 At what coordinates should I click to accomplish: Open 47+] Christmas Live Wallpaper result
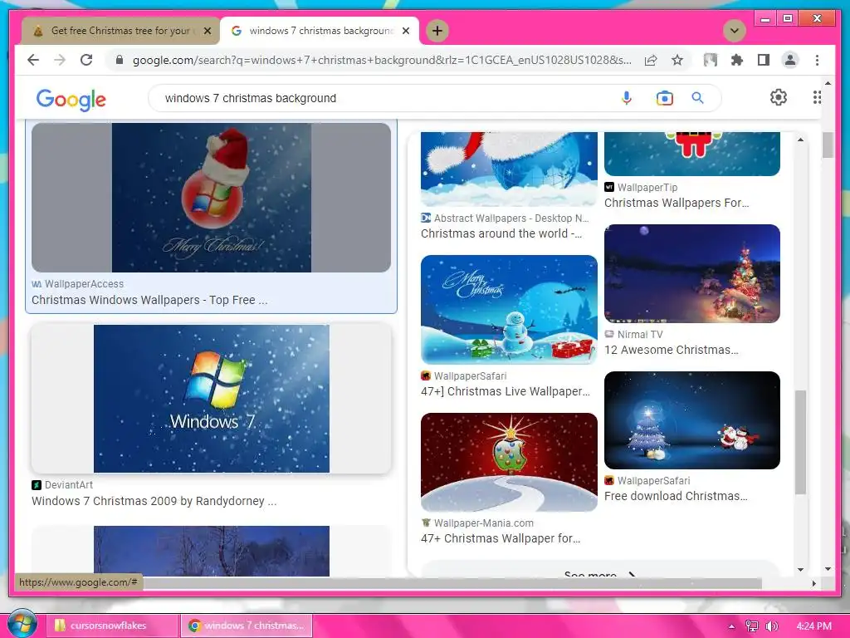[x=506, y=391]
